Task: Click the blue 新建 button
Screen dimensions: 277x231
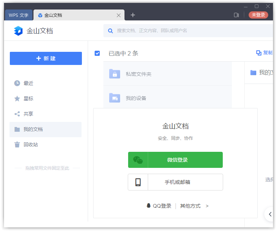Action: pos(46,58)
